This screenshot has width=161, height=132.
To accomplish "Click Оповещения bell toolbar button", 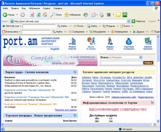I will click(x=119, y=32).
